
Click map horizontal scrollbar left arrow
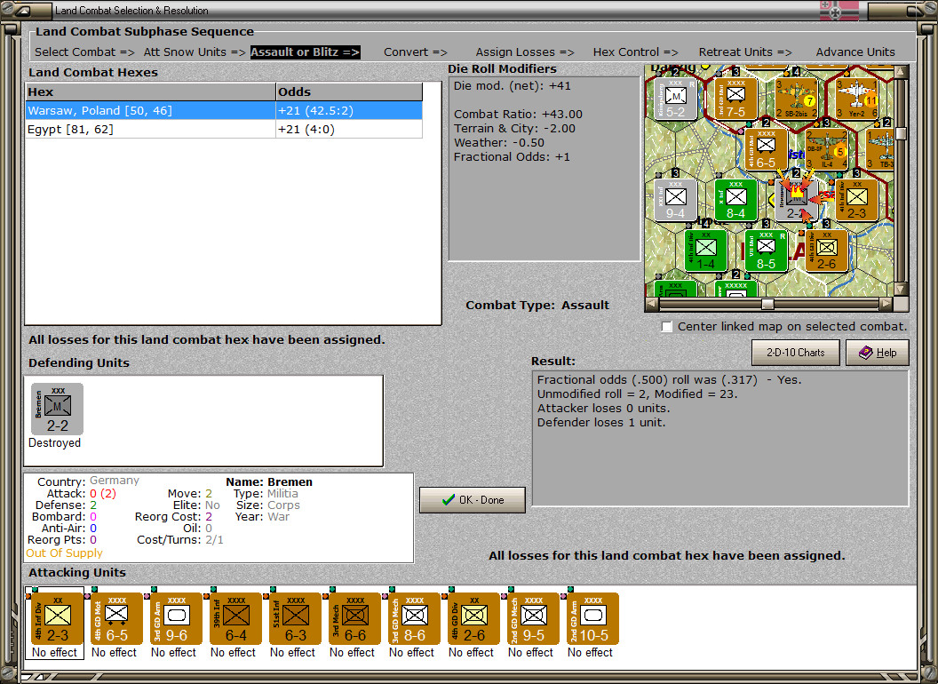652,304
